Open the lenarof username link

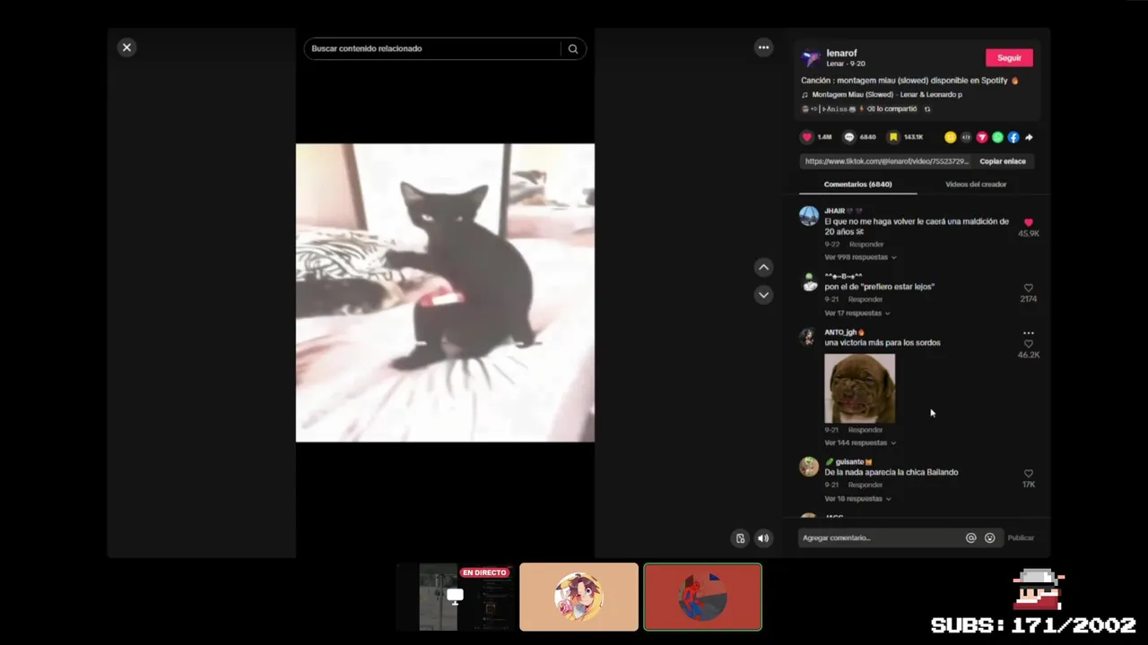point(841,53)
